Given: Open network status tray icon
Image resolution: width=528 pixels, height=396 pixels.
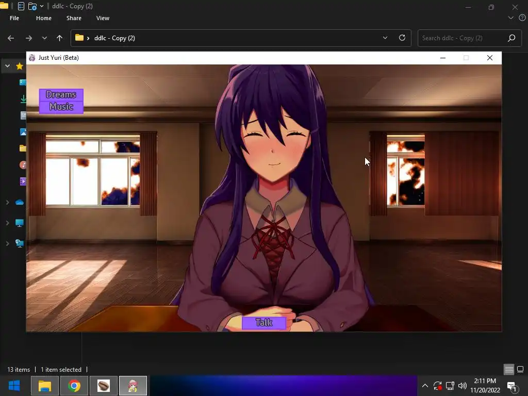Looking at the screenshot, I should click(450, 386).
